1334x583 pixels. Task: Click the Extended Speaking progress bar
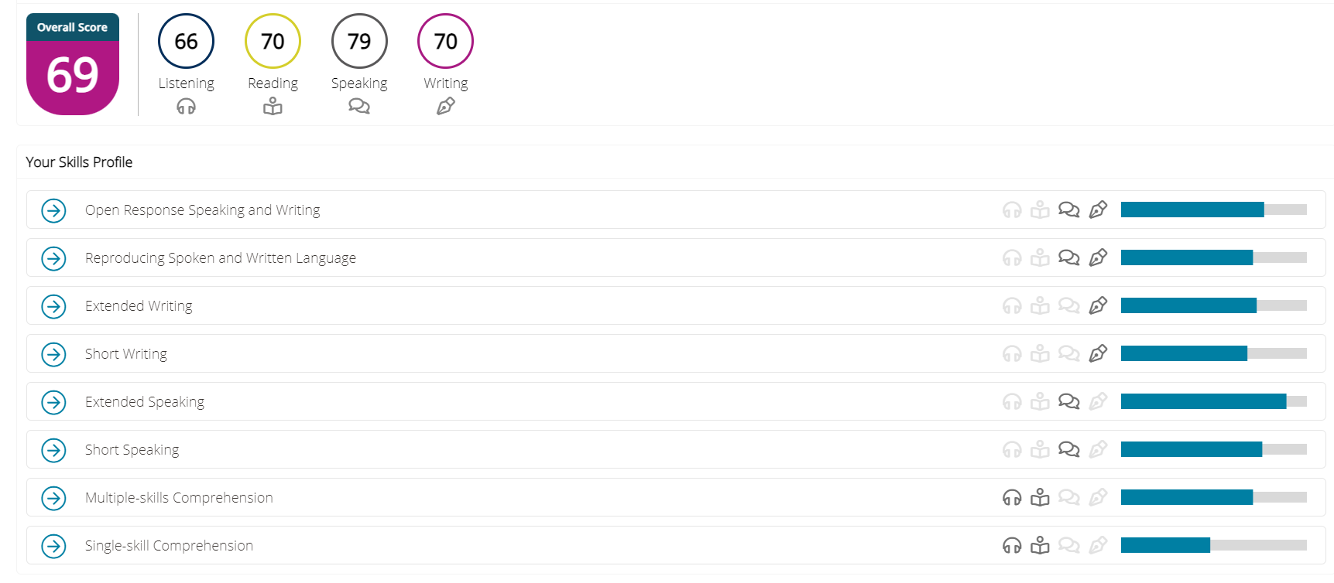[x=1213, y=401]
